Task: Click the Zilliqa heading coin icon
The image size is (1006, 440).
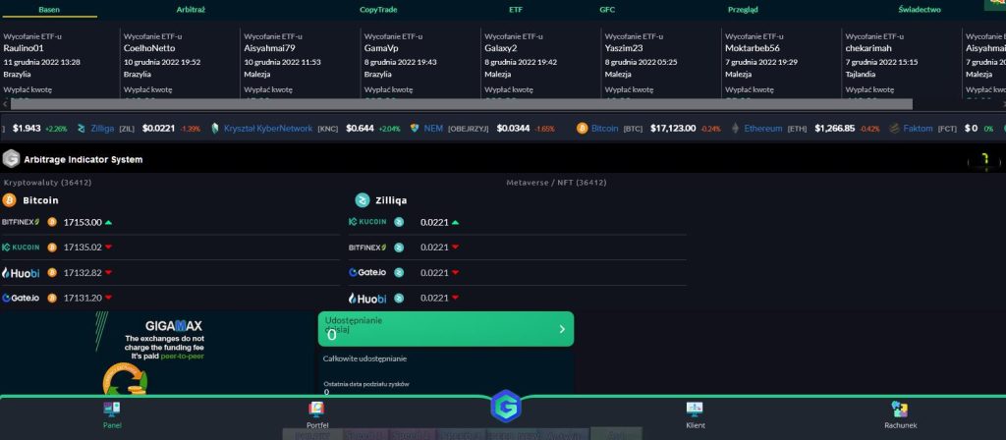Action: [363, 200]
